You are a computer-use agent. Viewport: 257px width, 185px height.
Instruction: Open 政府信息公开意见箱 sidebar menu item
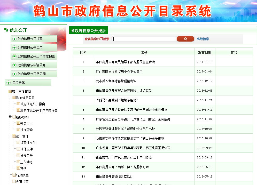[x=32, y=74]
